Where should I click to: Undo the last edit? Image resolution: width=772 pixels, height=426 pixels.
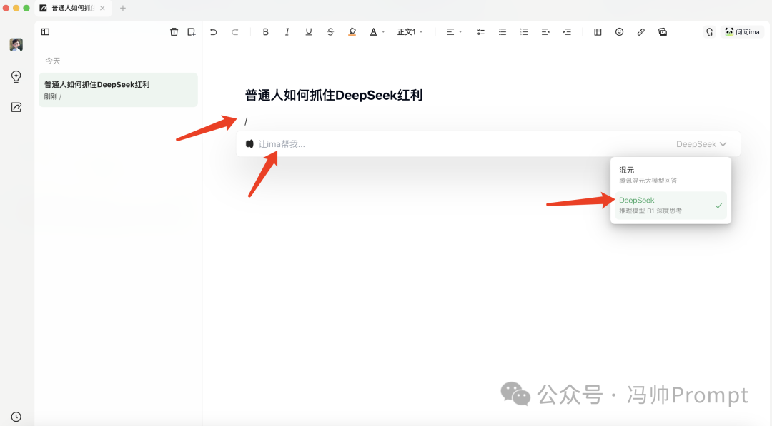point(213,32)
